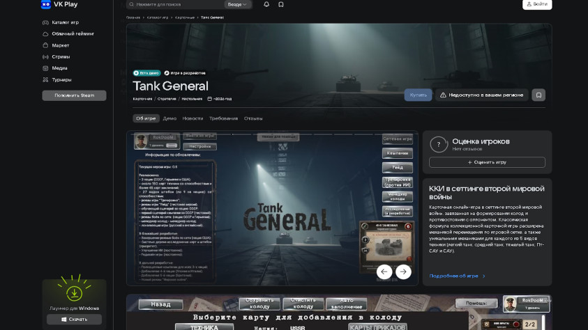Click the VK Play logo
Screen dimensions: 588x330
[x=60, y=4]
